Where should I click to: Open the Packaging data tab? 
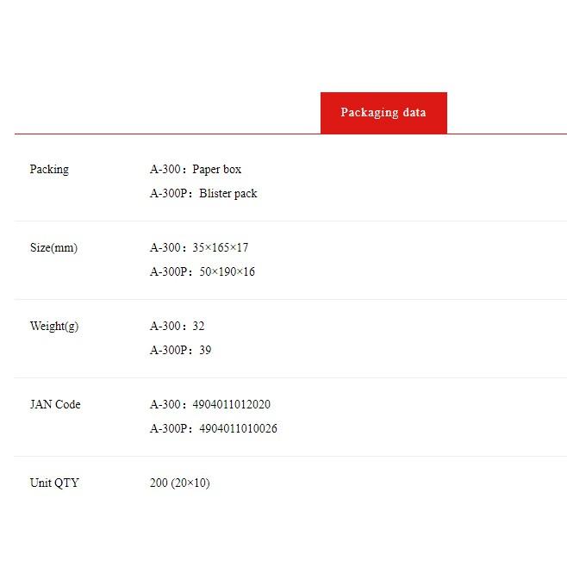383,113
